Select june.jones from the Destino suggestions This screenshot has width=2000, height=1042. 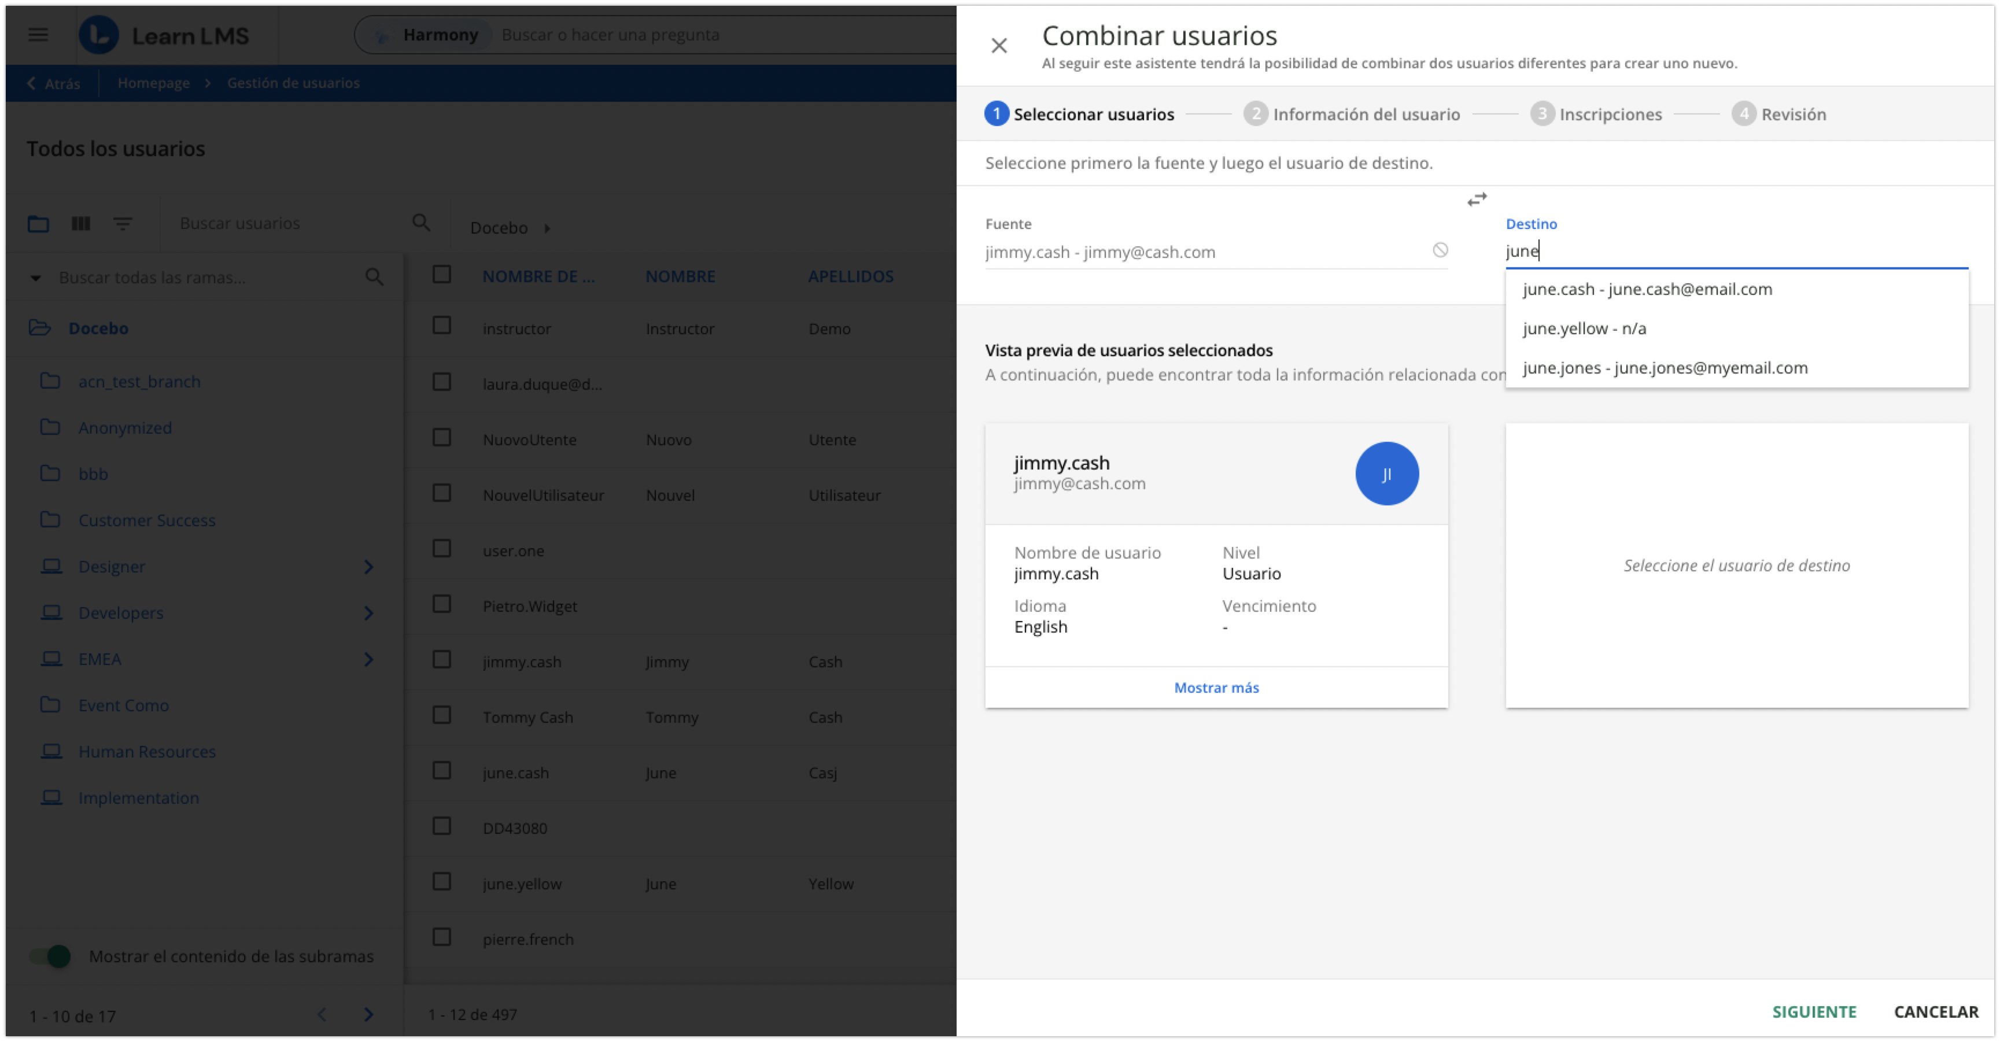(x=1665, y=367)
